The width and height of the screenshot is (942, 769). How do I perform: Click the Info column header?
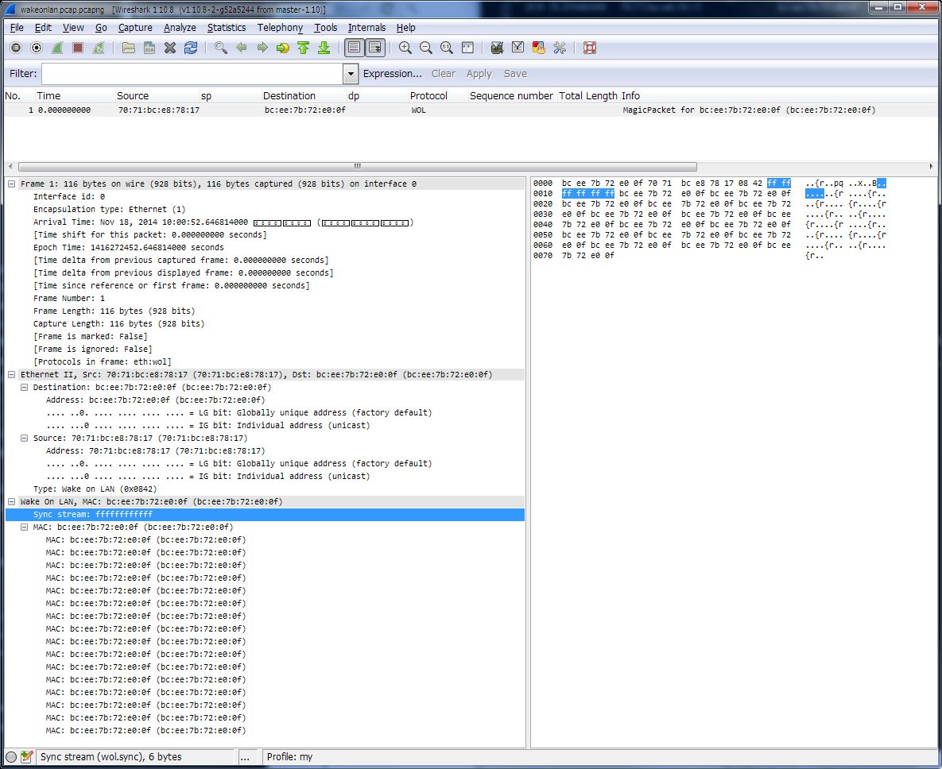click(630, 96)
